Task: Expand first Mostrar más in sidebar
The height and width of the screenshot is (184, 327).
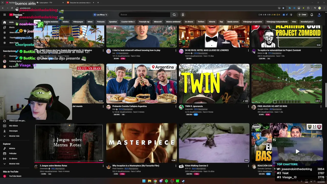Action: click(x=14, y=136)
